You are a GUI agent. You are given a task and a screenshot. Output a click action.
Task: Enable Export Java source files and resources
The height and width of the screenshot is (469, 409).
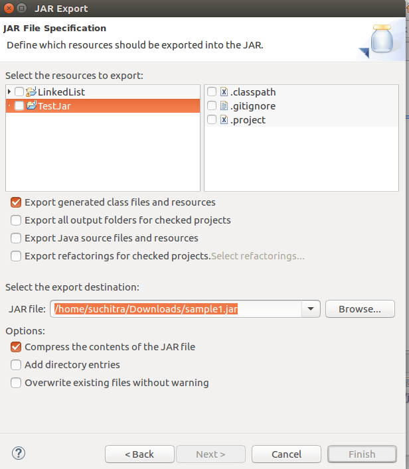point(16,238)
